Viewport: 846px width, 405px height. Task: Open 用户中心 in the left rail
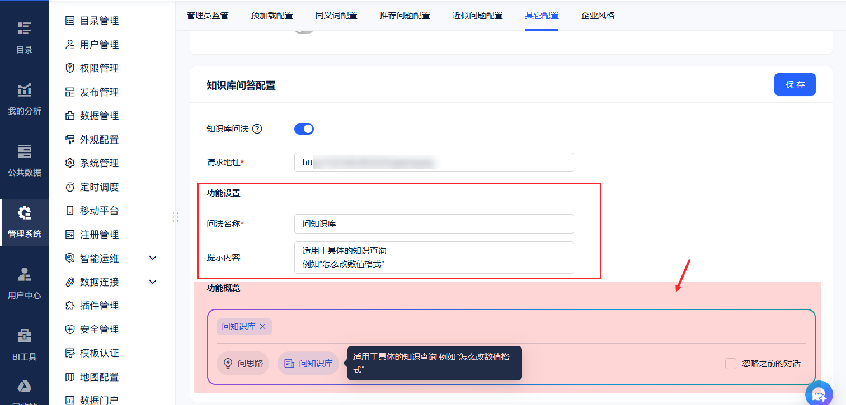click(25, 283)
